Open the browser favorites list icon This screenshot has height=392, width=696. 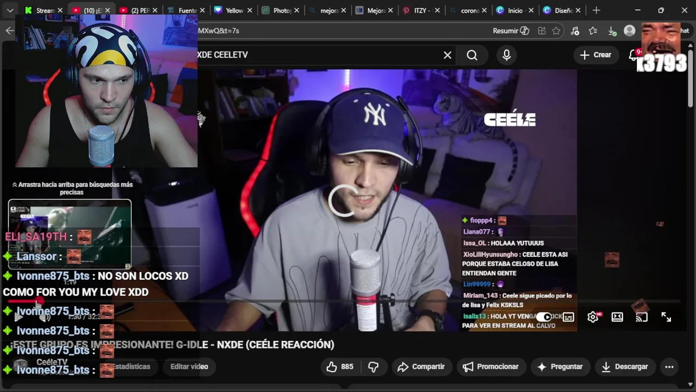pyautogui.click(x=593, y=31)
